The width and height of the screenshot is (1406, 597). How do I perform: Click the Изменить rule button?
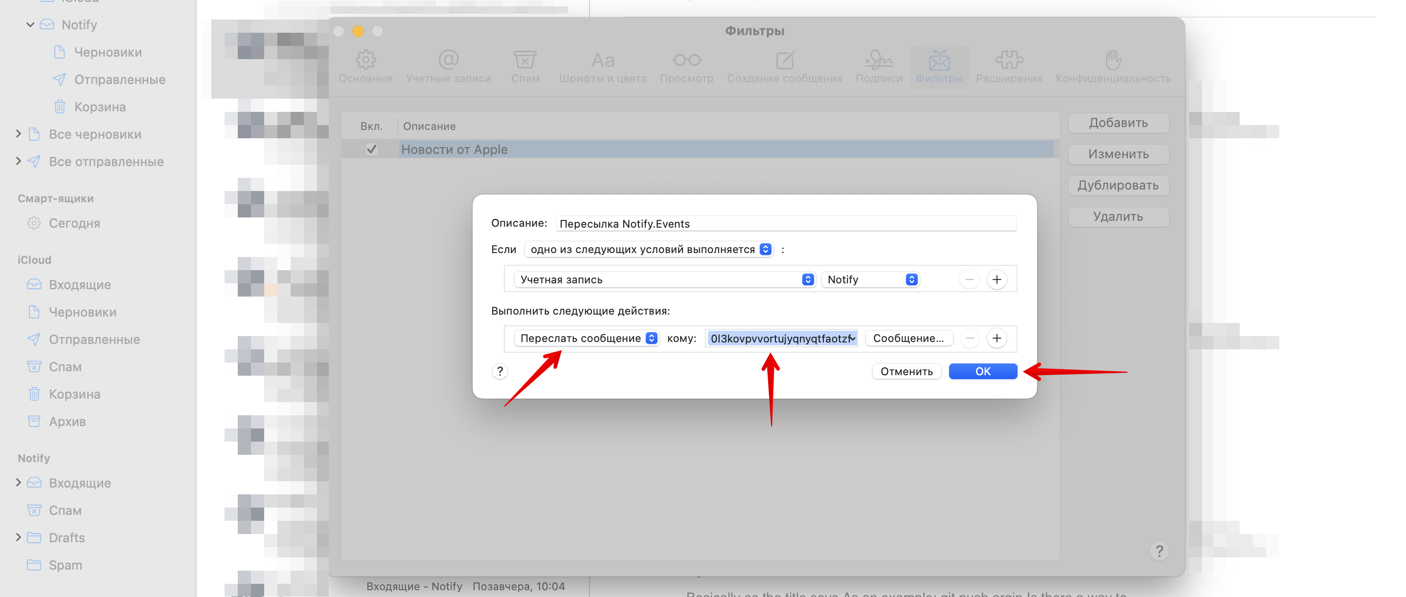click(1118, 154)
